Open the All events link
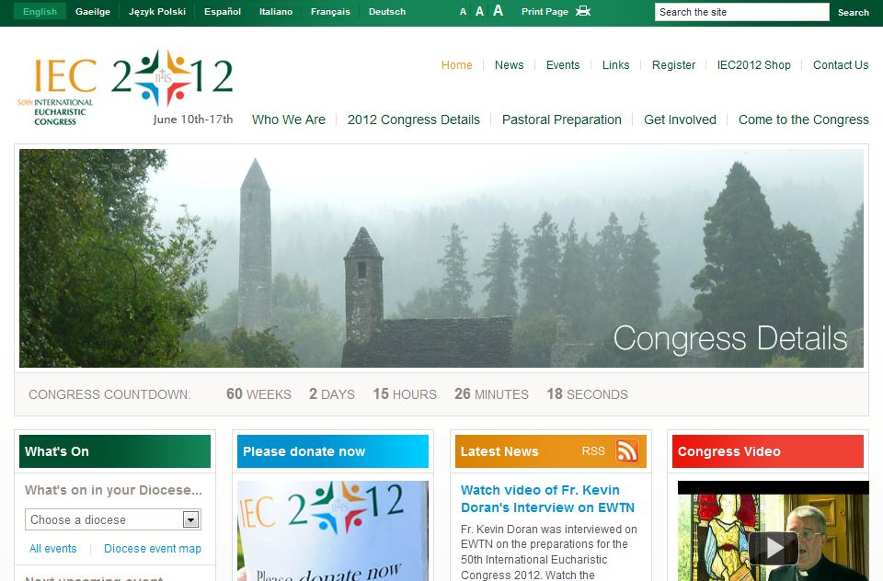Screen dimensions: 883x581 pos(53,549)
